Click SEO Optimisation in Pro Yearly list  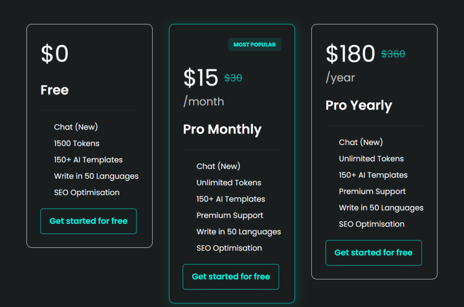[x=372, y=224]
